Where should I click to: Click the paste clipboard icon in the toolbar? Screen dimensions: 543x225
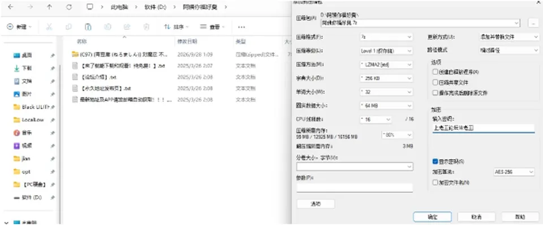pos(88,27)
